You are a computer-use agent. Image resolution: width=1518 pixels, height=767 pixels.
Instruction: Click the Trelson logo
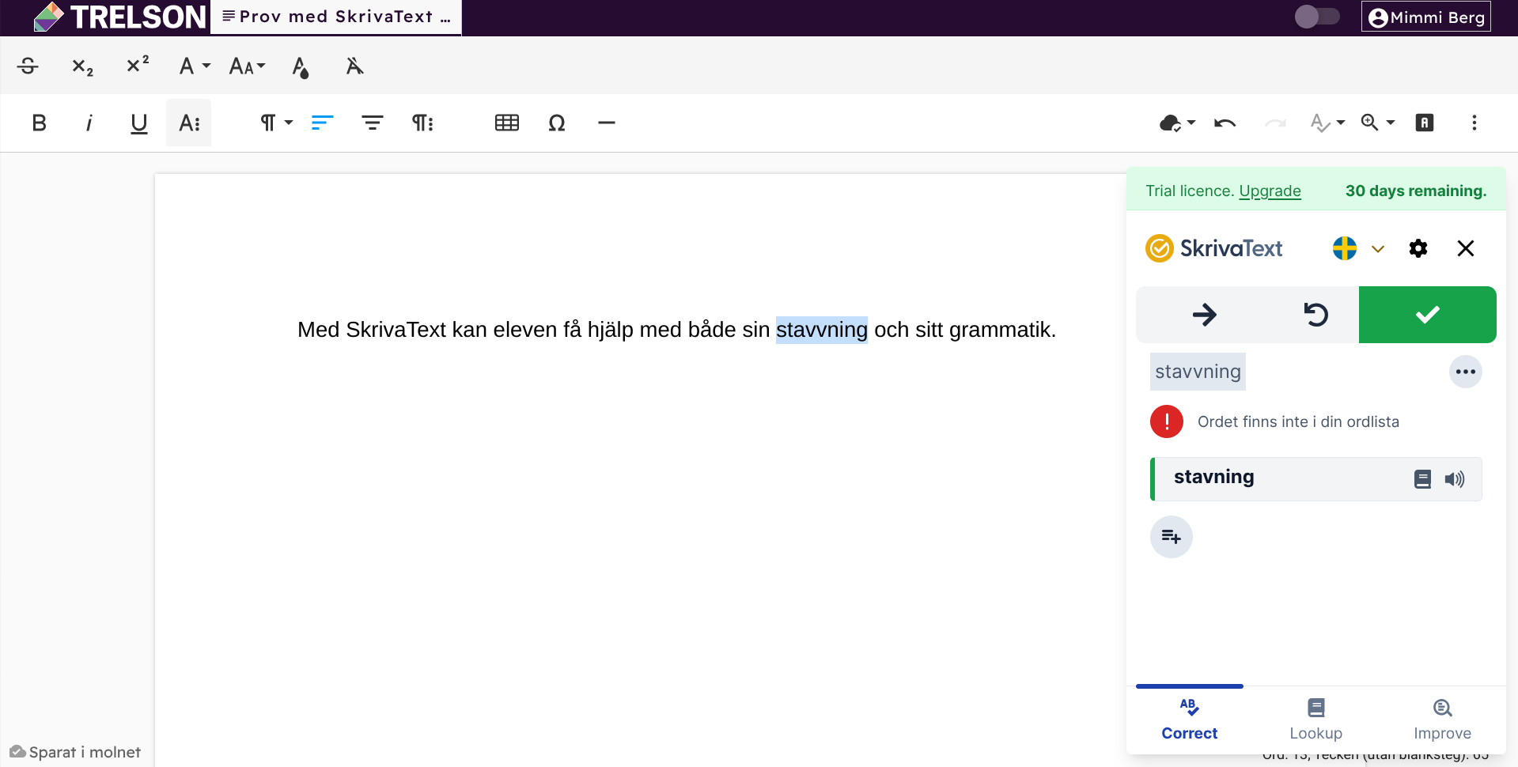[120, 17]
